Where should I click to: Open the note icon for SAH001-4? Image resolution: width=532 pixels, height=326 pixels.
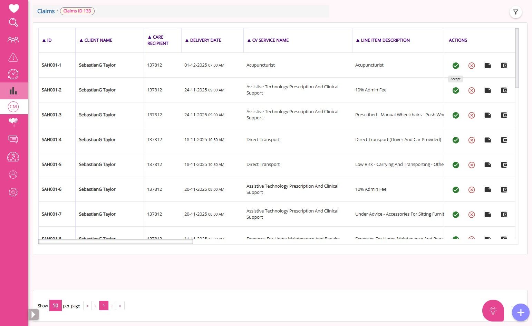click(x=487, y=140)
